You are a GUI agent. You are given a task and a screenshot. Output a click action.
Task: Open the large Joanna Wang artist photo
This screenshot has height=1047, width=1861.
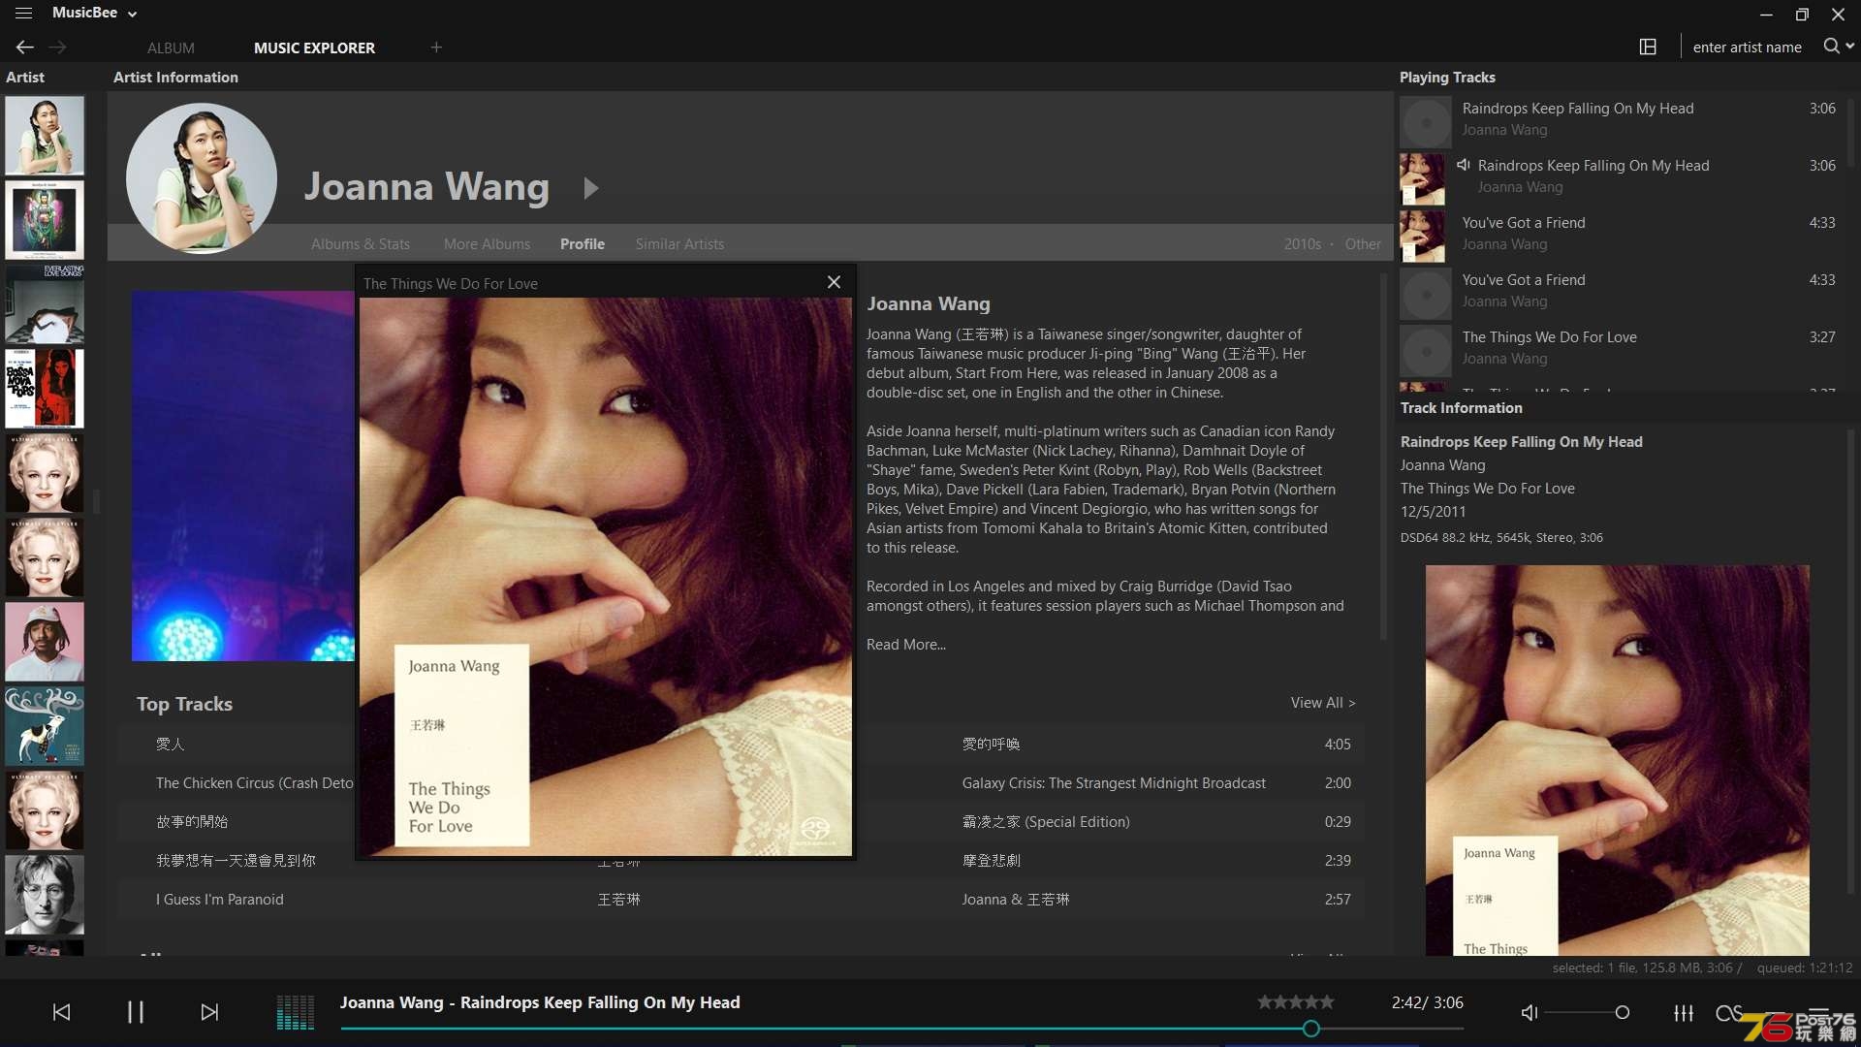pyautogui.click(x=202, y=178)
